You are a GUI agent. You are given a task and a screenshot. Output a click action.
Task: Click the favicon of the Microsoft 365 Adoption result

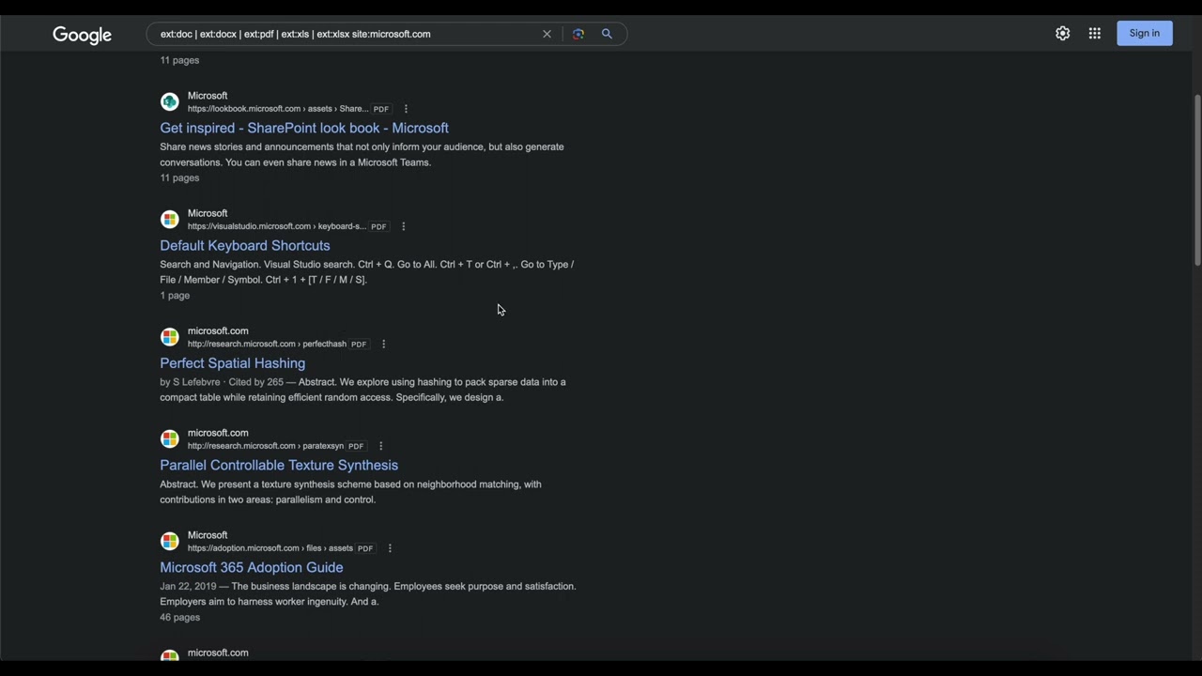(169, 541)
